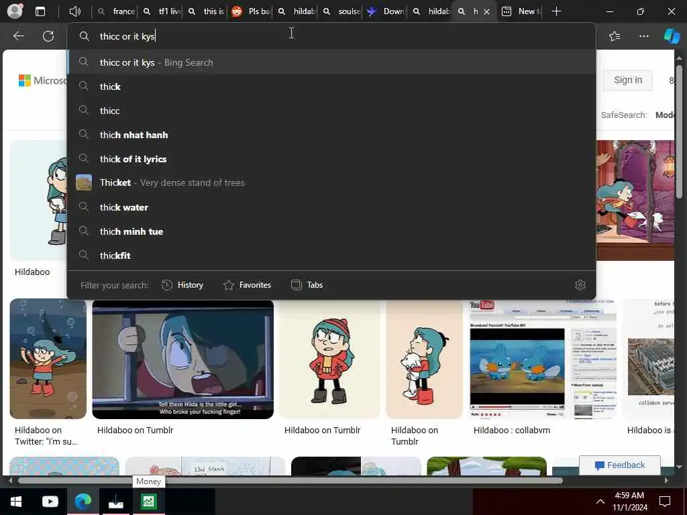Choose the 'thicc' suggestion

point(331,111)
